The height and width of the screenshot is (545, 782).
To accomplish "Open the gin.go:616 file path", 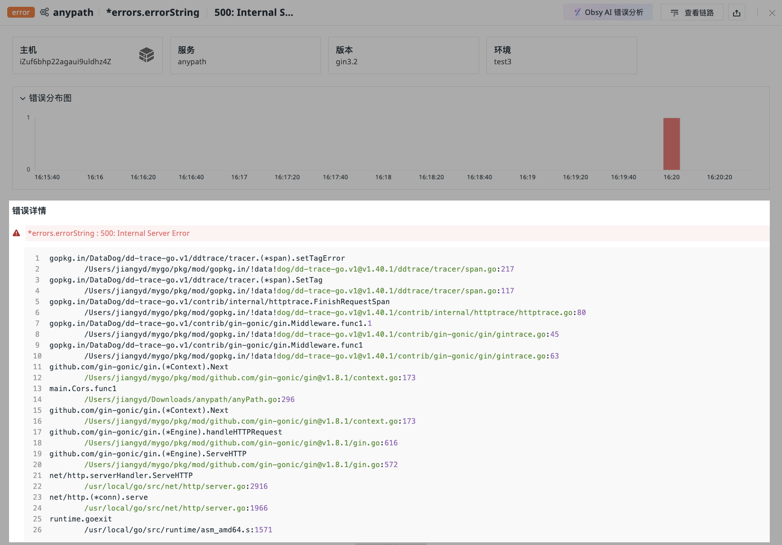I will pyautogui.click(x=241, y=443).
